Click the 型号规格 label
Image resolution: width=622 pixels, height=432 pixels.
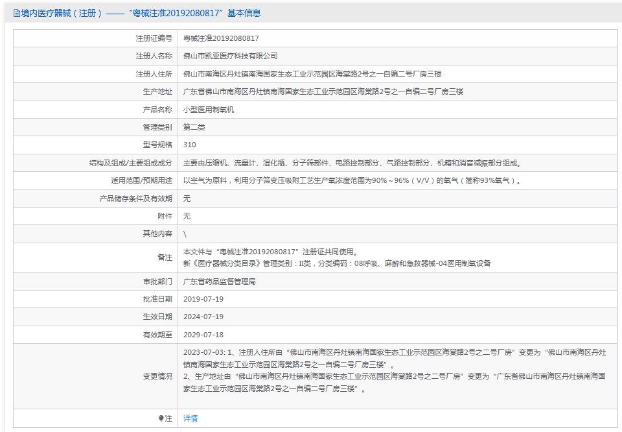pos(157,145)
